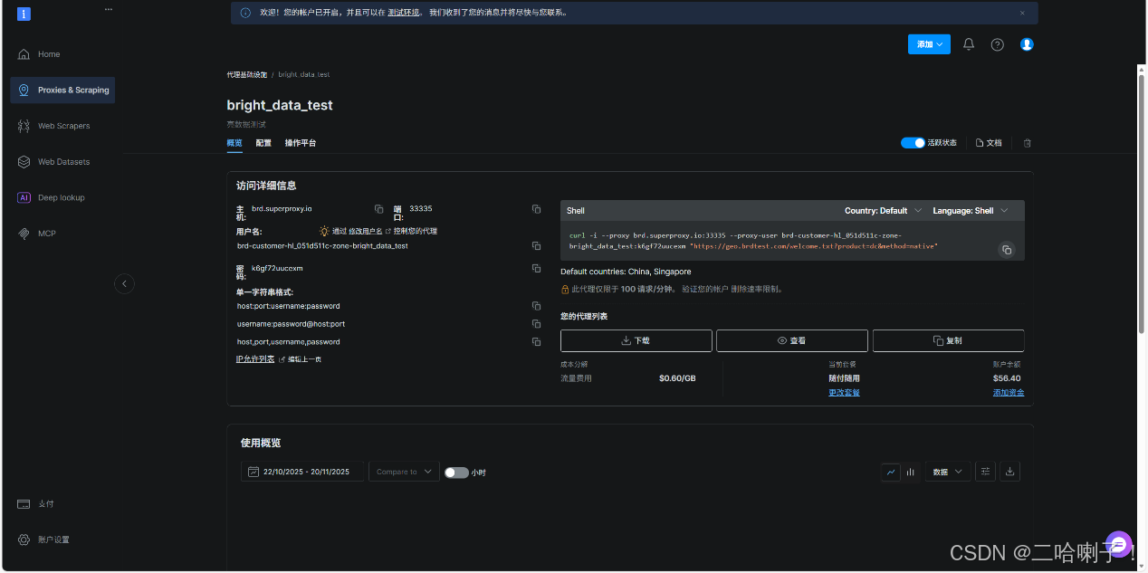Screen dimensions: 1148x573
Task: Click 查看 to view proxy list
Action: coord(791,340)
